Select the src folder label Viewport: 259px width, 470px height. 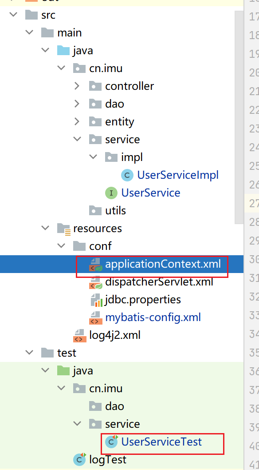click(48, 15)
